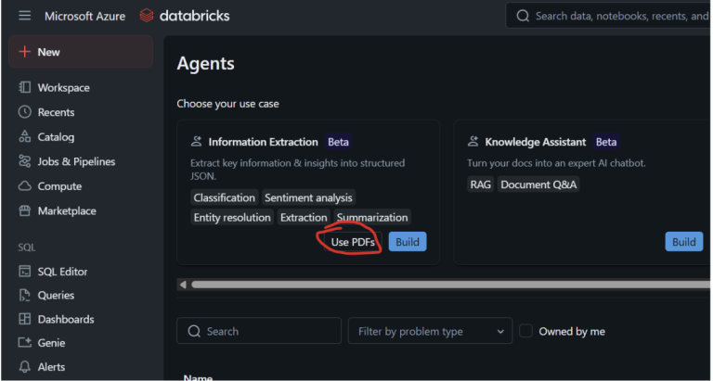Open the hamburger navigation menu
Viewport: 713px width, 381px height.
(x=24, y=16)
